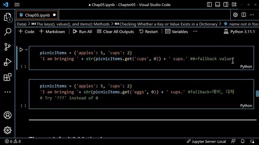Open Run and Debug view
The image size is (259, 145).
point(7,62)
